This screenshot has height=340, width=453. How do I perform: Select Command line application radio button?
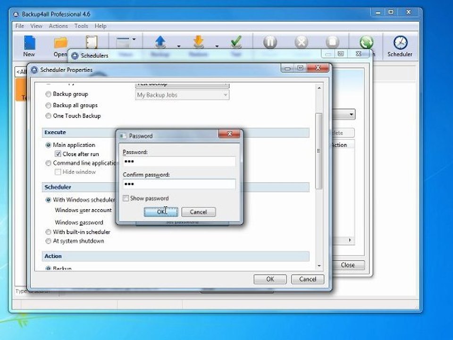pos(48,163)
